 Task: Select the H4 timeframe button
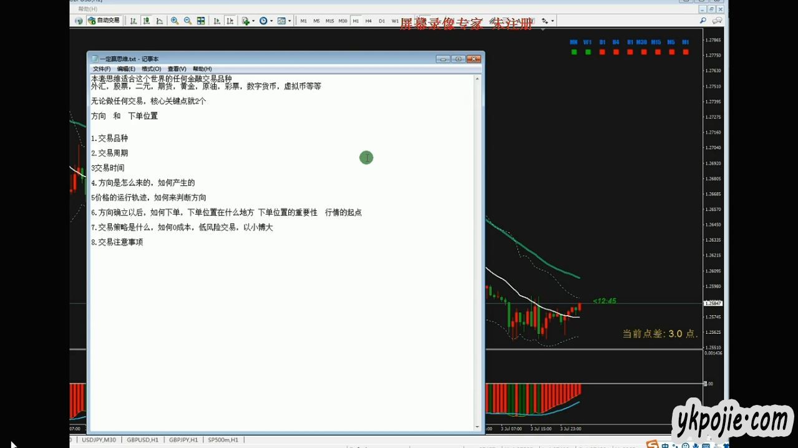click(x=368, y=21)
